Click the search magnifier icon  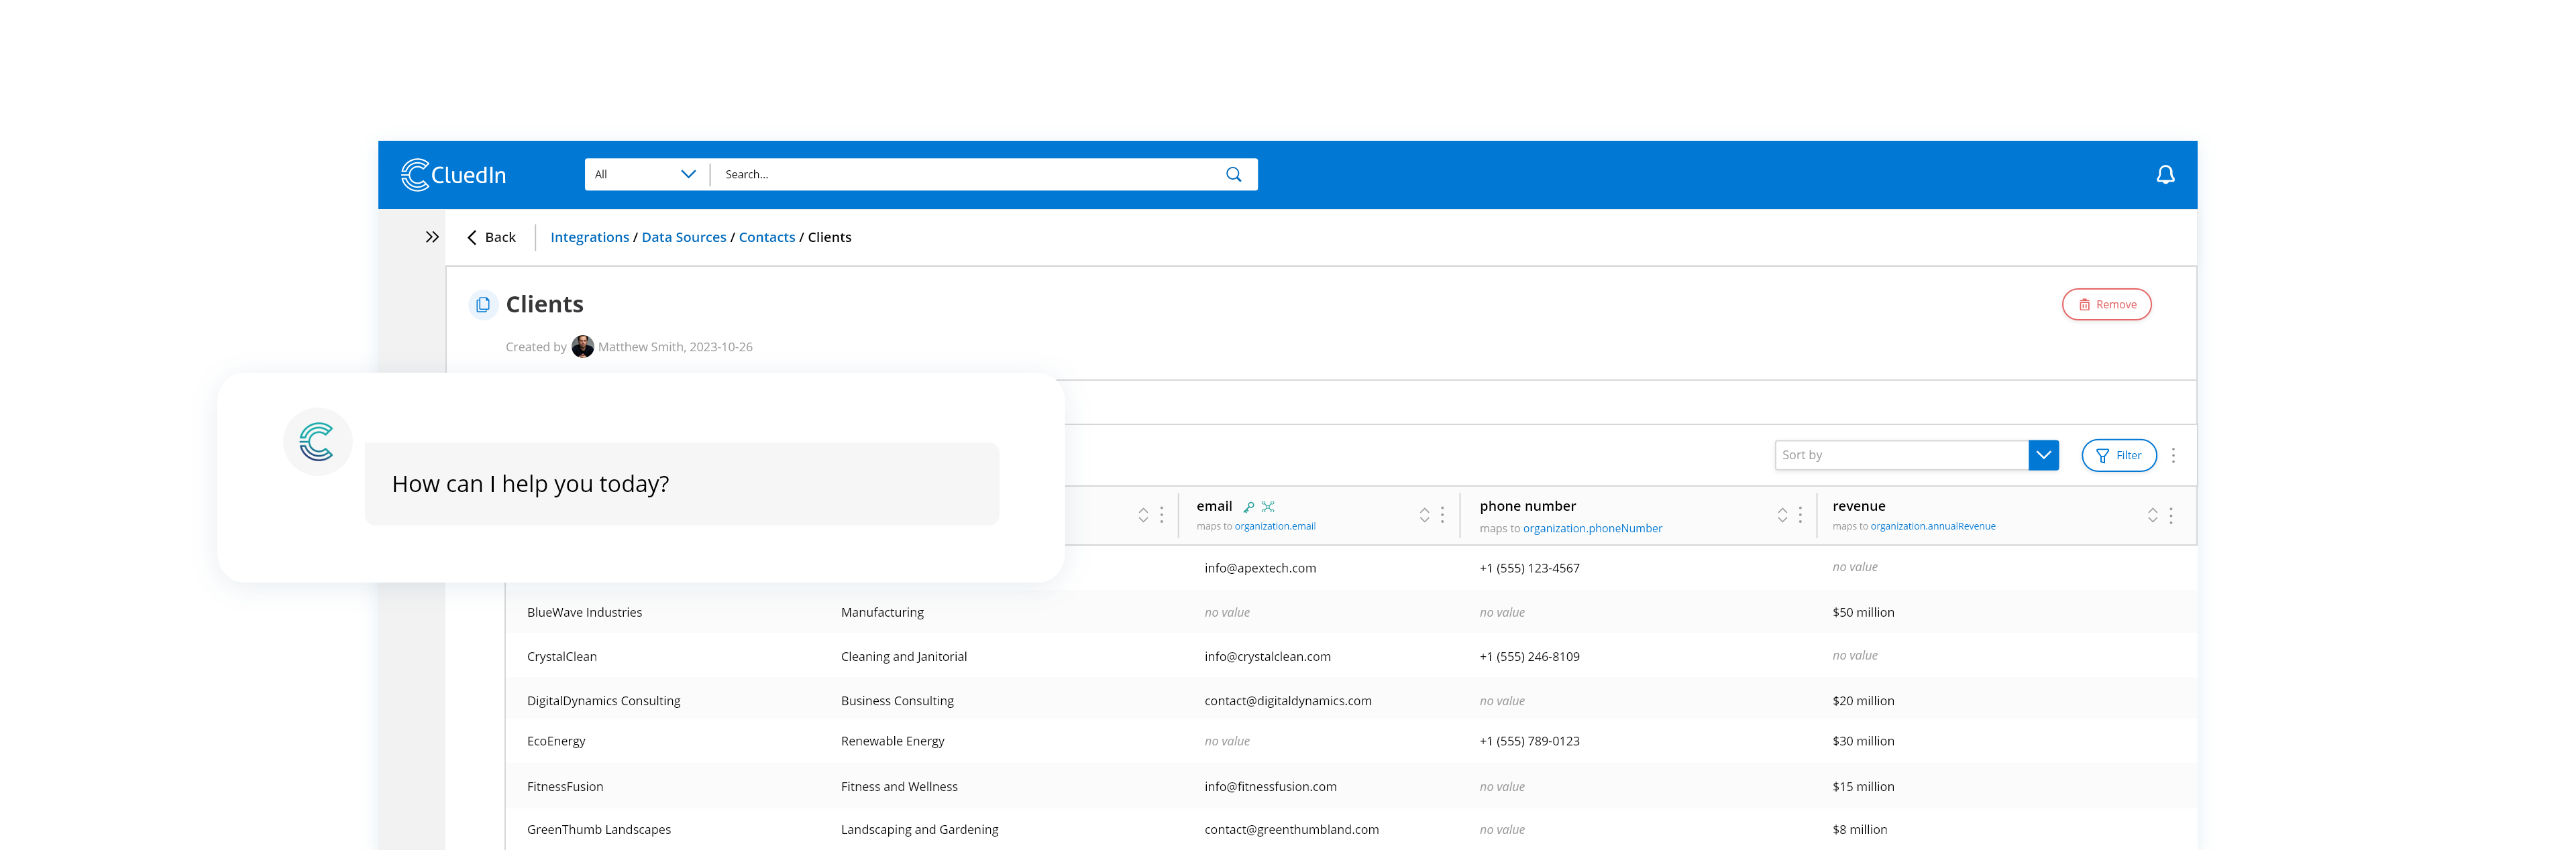tap(1233, 174)
